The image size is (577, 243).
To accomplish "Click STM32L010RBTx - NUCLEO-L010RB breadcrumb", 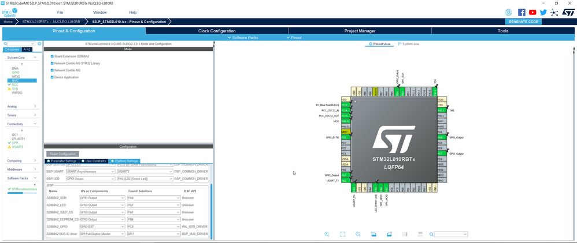I will point(51,22).
